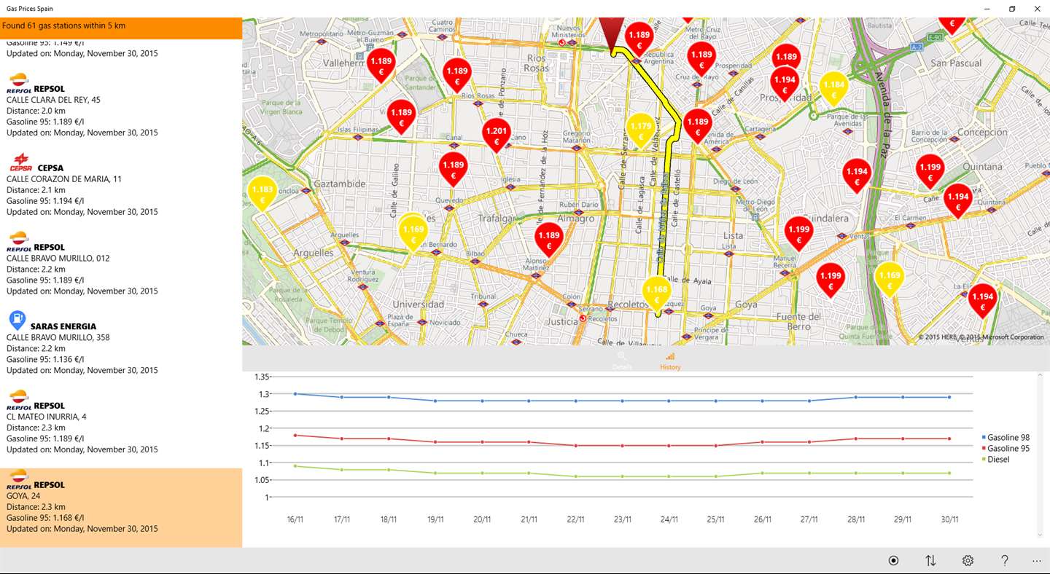The image size is (1050, 574).
Task: Select the History tab
Action: click(x=670, y=361)
